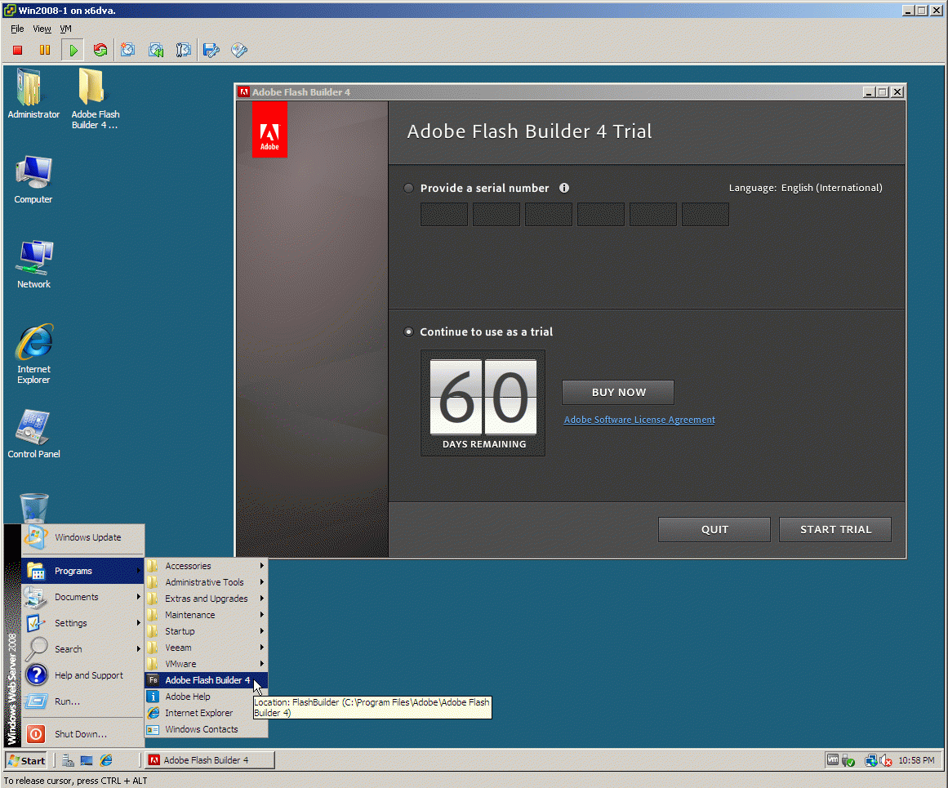Open Search in the Start menu
Viewport: 948px width, 788px height.
[x=82, y=649]
